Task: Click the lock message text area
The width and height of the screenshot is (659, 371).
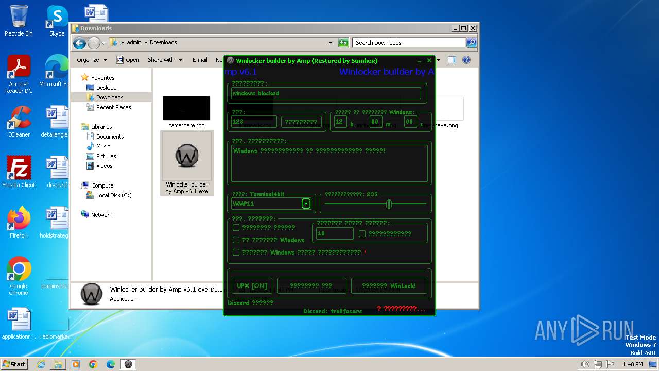Action: coord(329,163)
